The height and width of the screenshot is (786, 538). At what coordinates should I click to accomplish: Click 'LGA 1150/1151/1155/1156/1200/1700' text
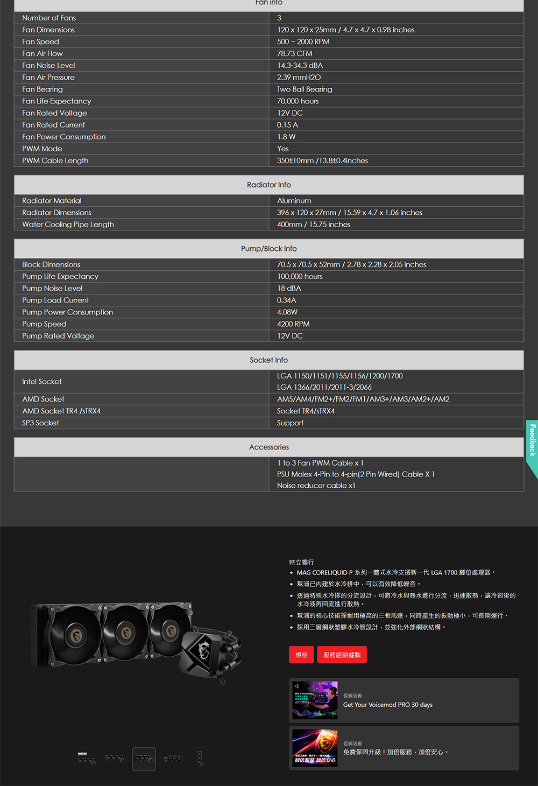(340, 376)
